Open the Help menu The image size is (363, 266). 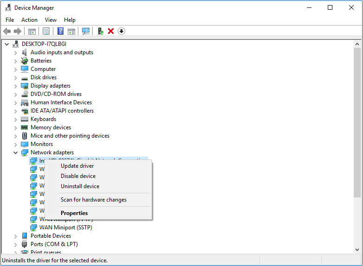pos(70,20)
